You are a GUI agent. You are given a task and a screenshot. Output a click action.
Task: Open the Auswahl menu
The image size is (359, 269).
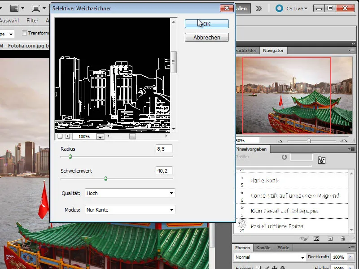click(x=9, y=21)
